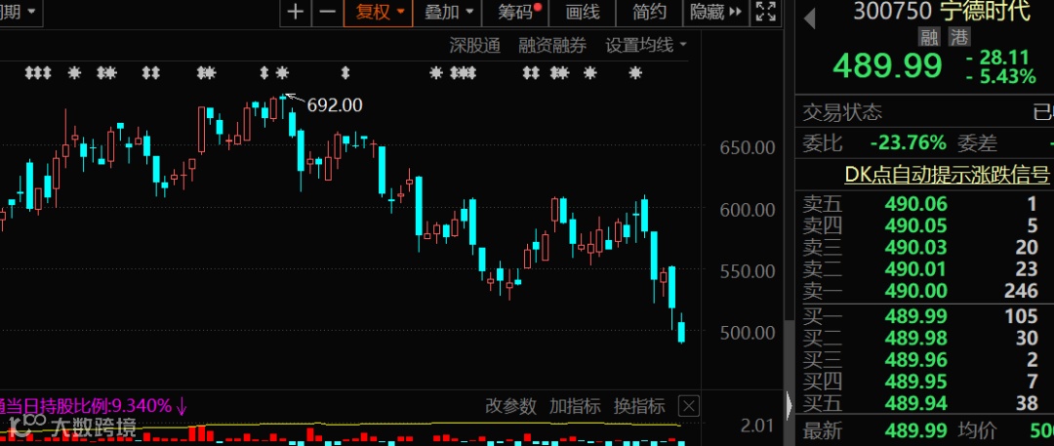Open the 筹码 chip distribution view
This screenshot has width=1054, height=446.
[x=515, y=12]
